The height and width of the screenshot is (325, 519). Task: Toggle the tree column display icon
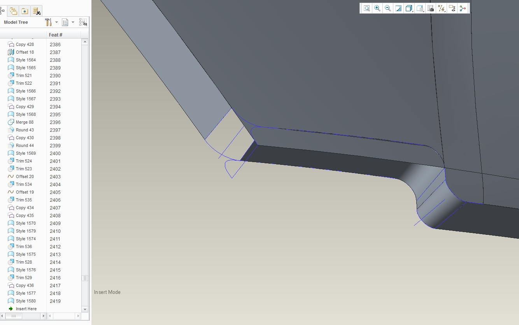83,22
